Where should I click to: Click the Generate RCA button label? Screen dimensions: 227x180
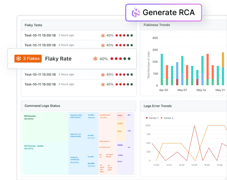(168, 12)
